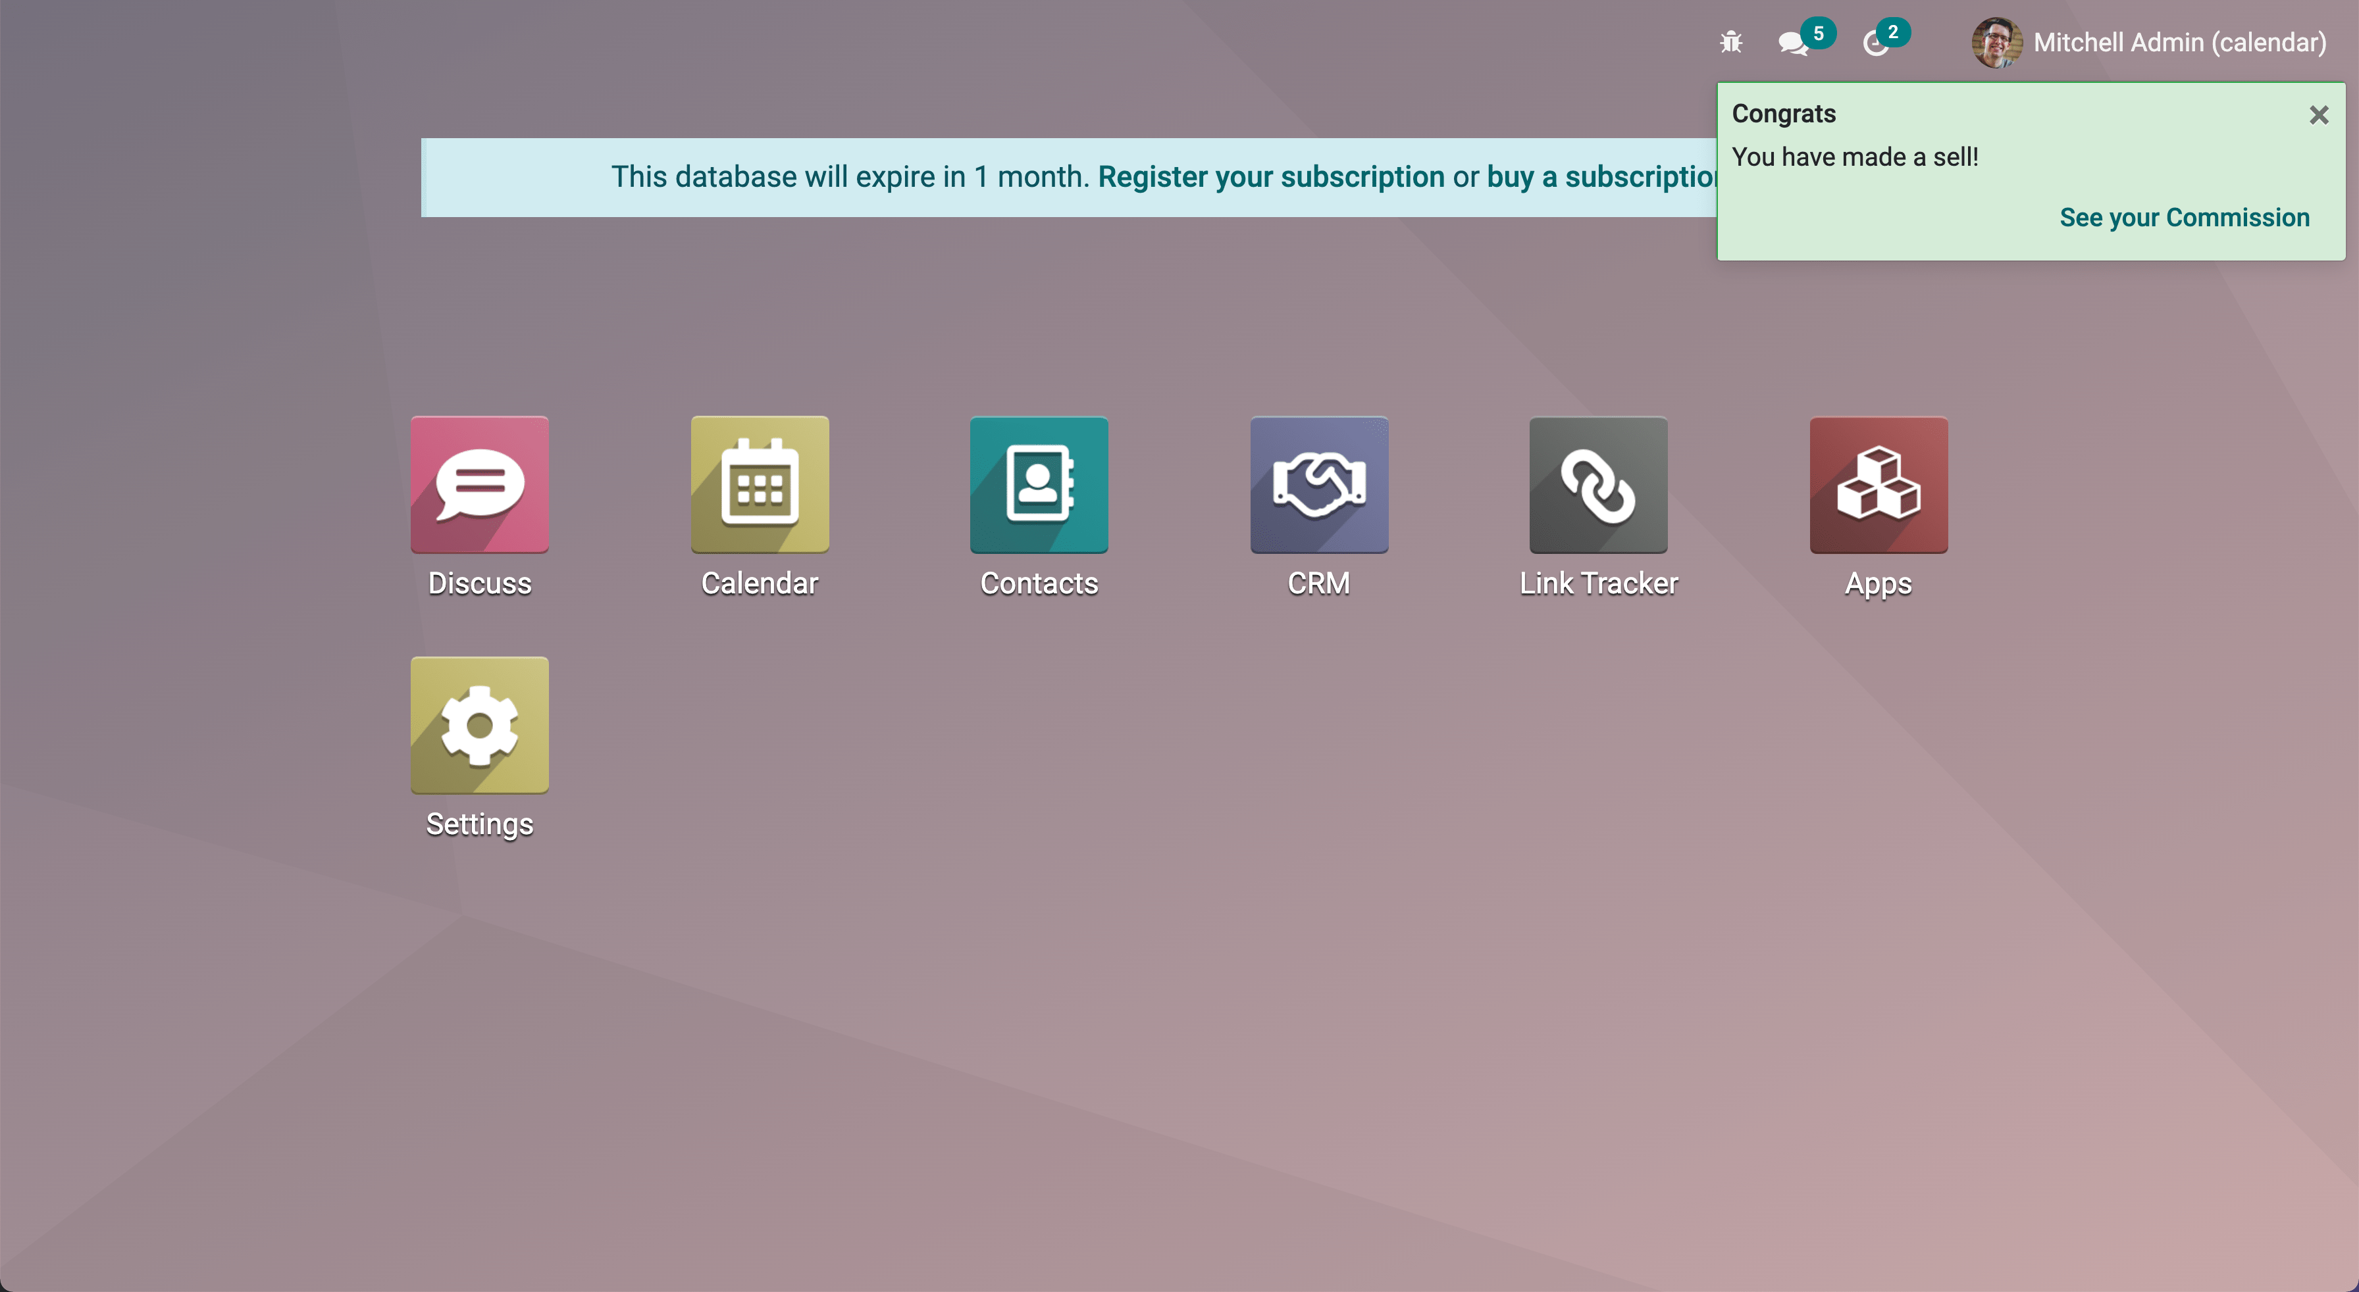Open the Calendar app

point(760,485)
